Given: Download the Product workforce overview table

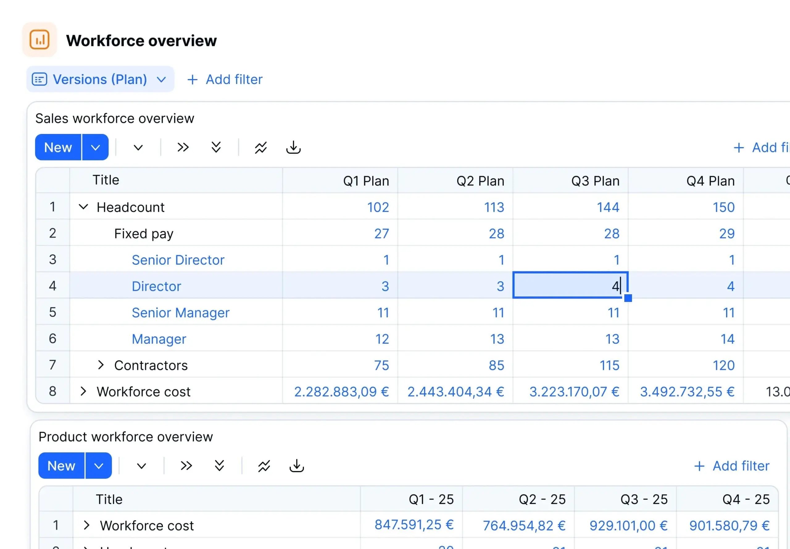Looking at the screenshot, I should (296, 466).
